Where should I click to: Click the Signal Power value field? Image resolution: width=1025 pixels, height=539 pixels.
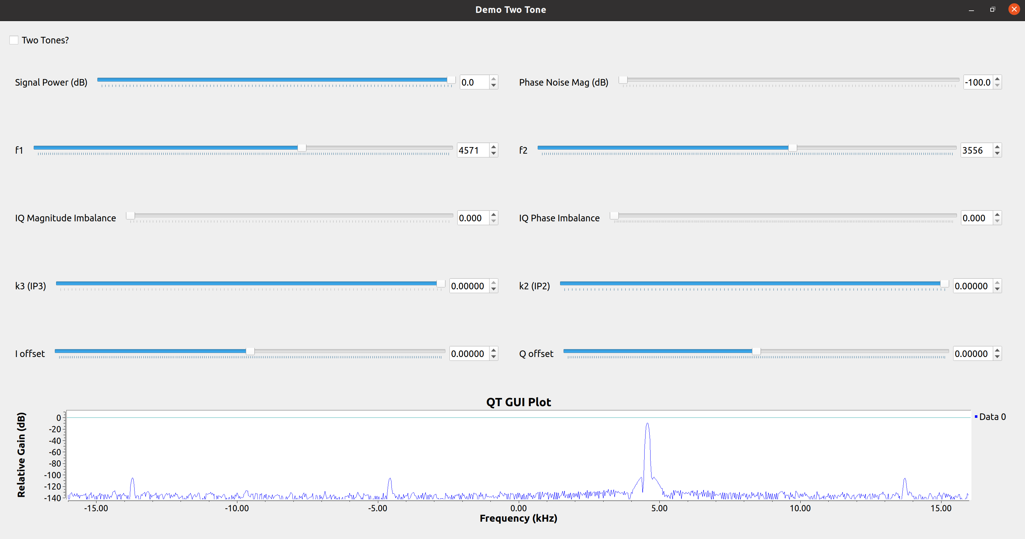pyautogui.click(x=473, y=82)
